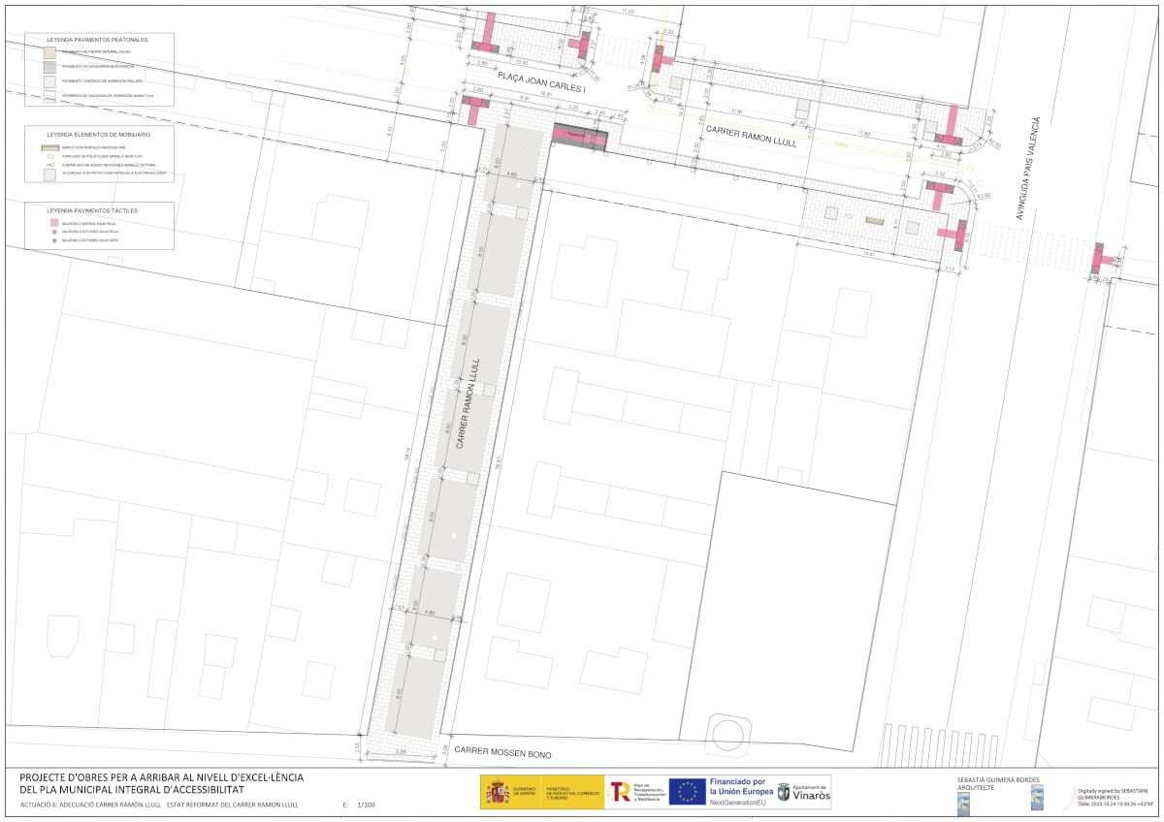Click the Carrer Mossen Bono street label
The image size is (1164, 822).
coord(508,751)
